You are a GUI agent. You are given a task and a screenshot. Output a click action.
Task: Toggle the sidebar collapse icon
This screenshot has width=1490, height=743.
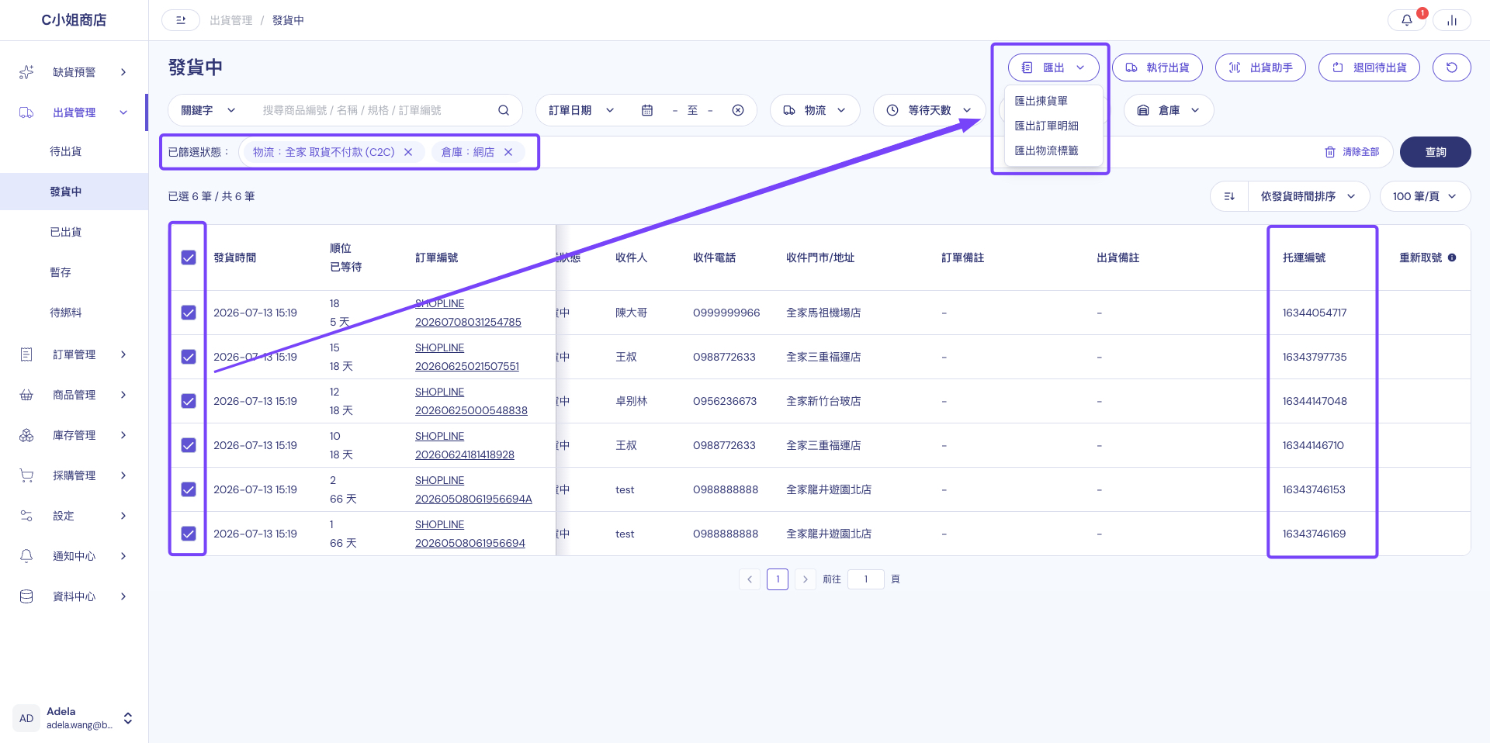pyautogui.click(x=181, y=20)
